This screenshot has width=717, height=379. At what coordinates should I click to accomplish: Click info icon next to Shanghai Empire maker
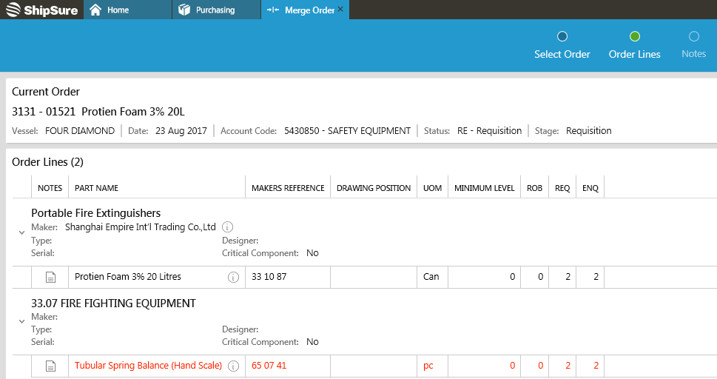228,227
